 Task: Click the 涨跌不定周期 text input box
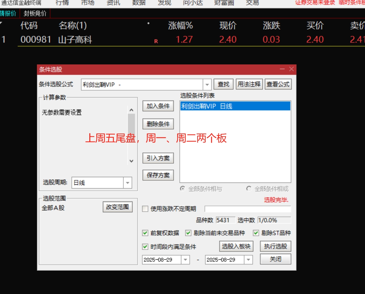(248, 209)
